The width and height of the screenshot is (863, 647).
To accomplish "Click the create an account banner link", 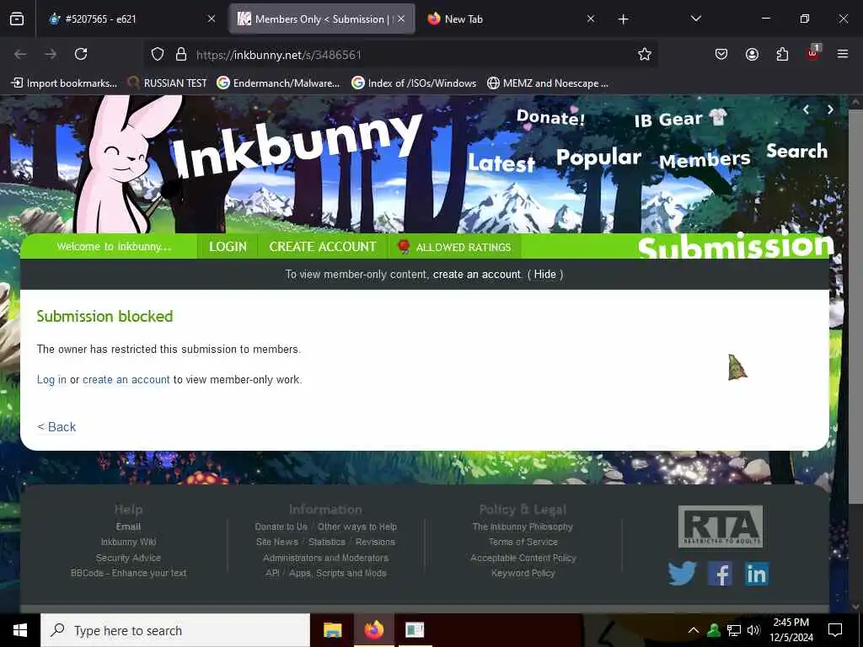I will (477, 275).
